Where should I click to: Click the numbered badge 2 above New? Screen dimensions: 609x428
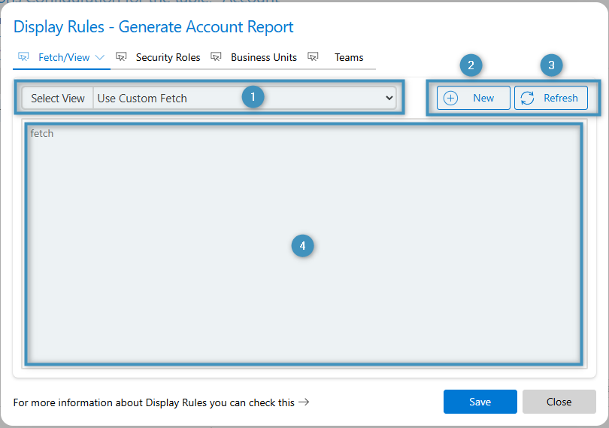(471, 65)
